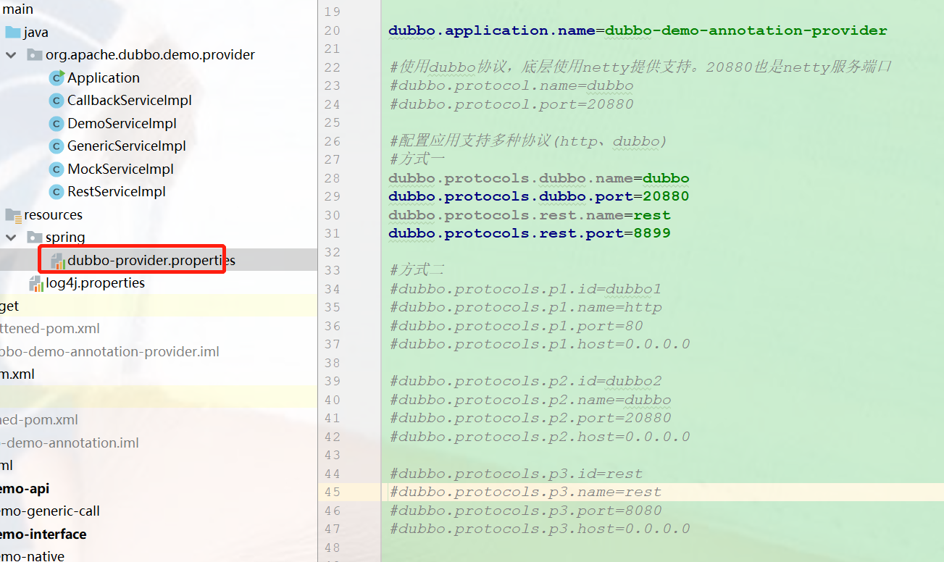Select the demo-generic-call module row

click(x=159, y=511)
